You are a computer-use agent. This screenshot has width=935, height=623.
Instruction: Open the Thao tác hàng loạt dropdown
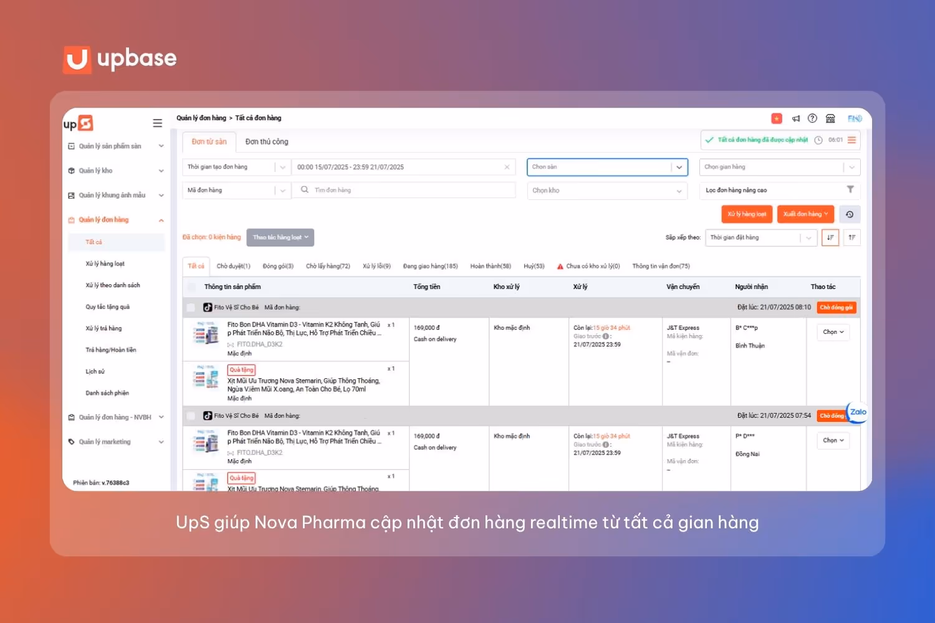(280, 237)
